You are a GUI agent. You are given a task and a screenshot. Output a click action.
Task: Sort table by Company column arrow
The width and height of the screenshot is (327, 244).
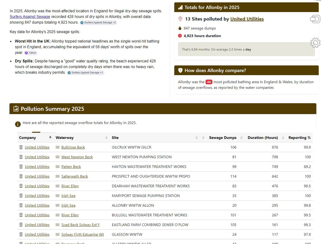coord(50,137)
